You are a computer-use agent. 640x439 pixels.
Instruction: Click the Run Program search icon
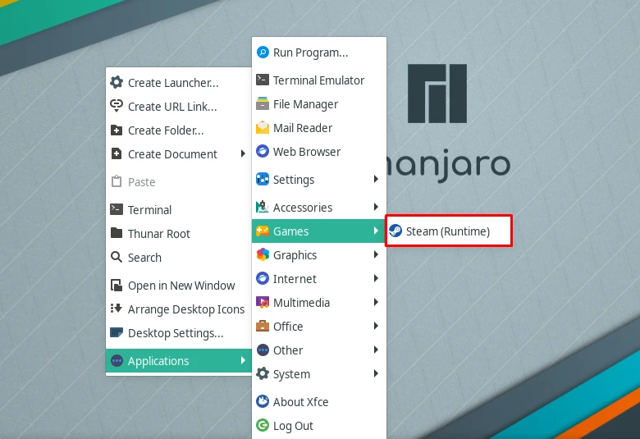point(263,53)
